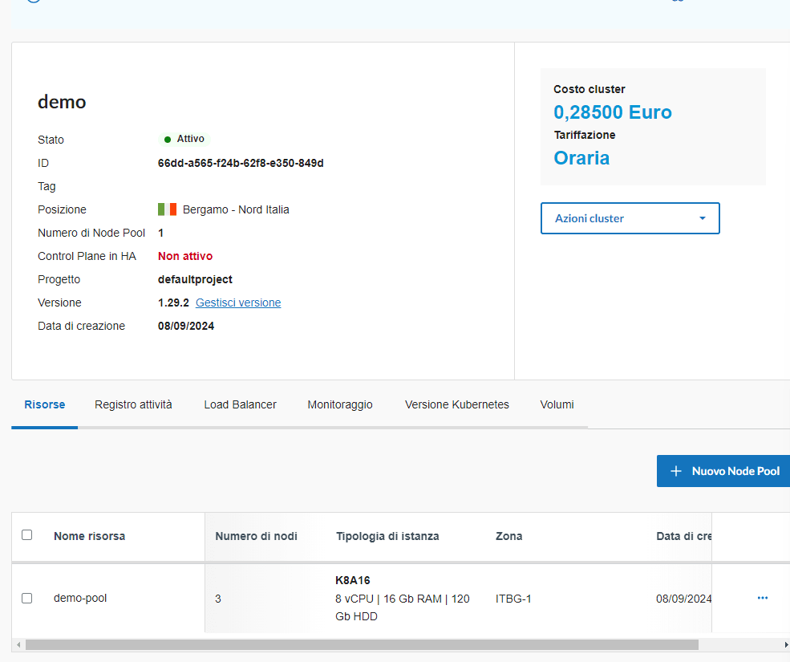Click the Nome risorsa column header
Screen dimensions: 790x662
[89, 536]
